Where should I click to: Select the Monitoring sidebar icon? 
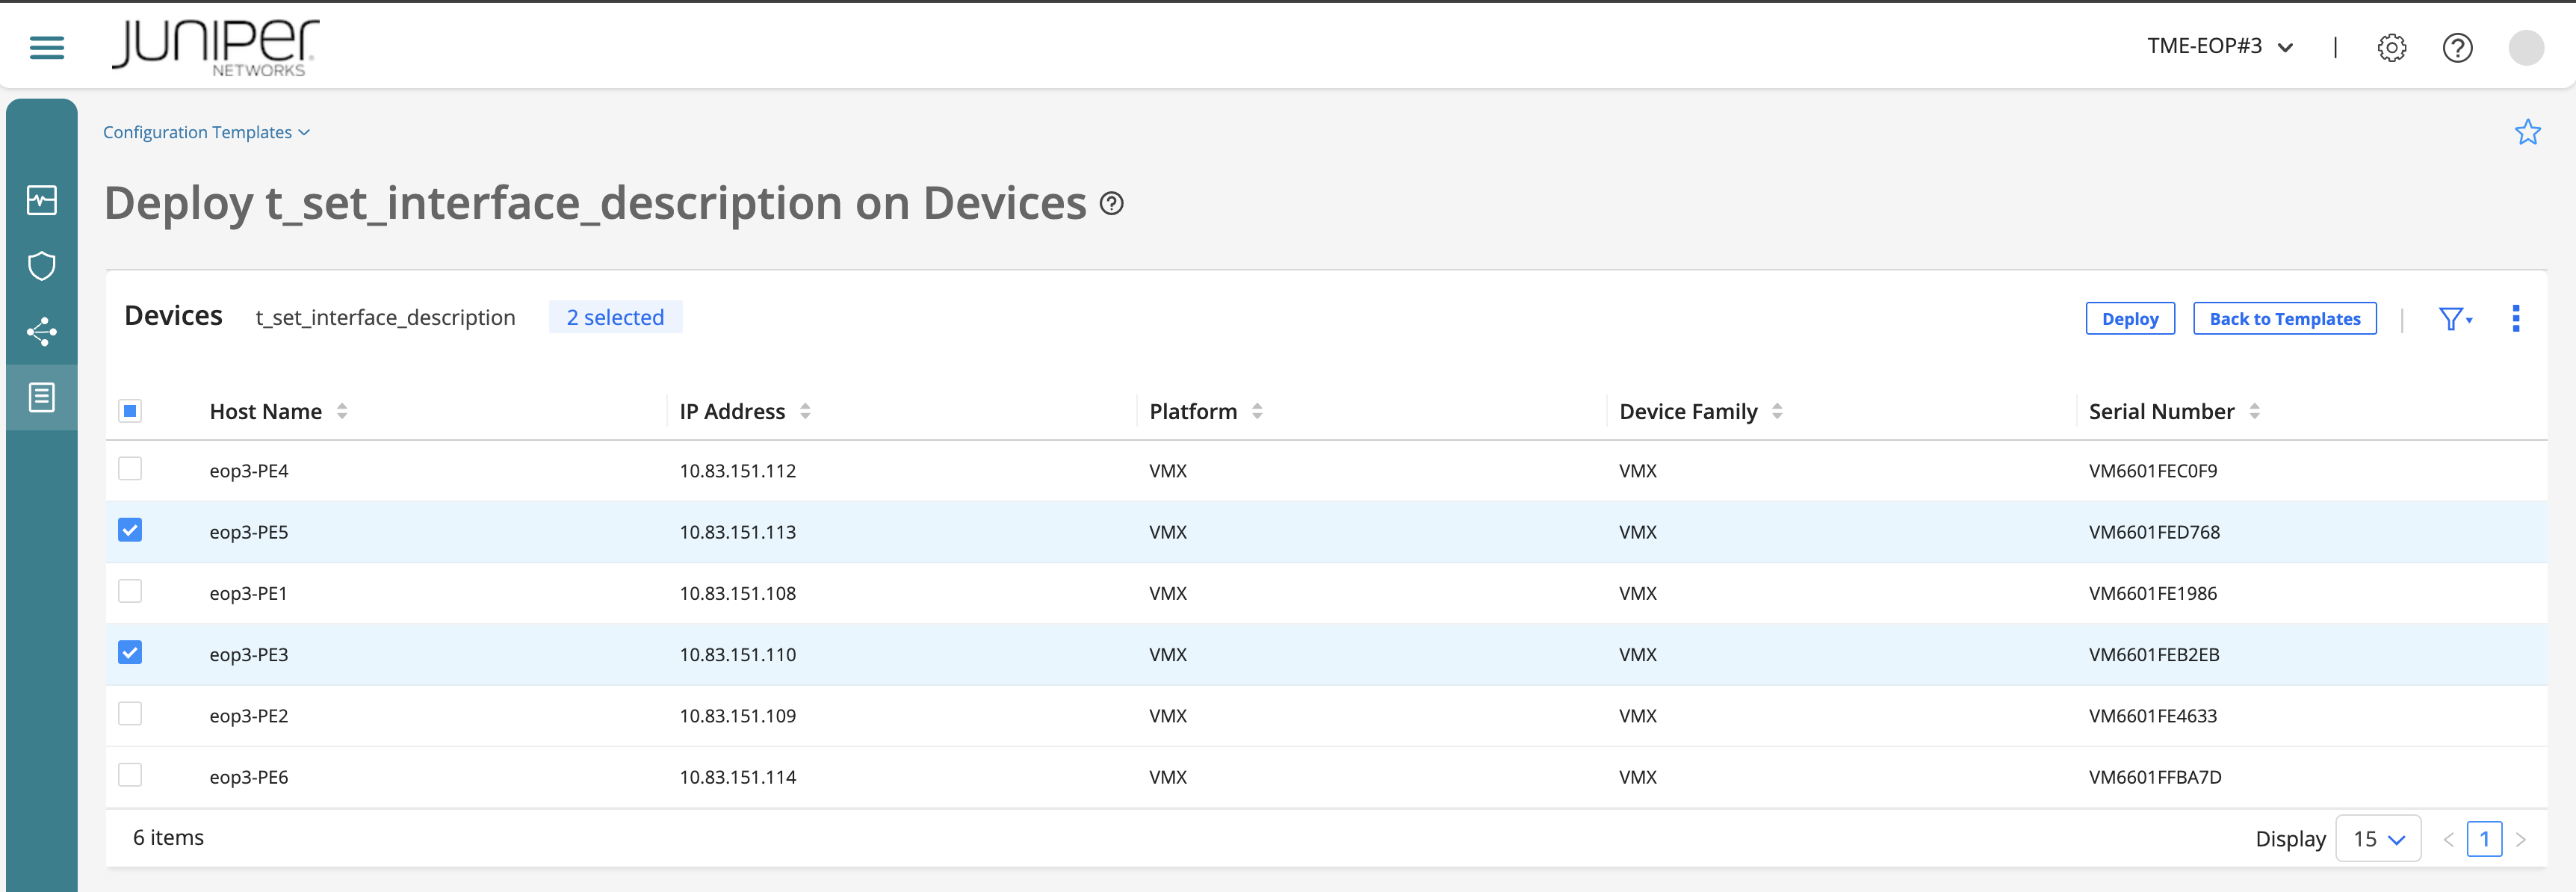(41, 199)
